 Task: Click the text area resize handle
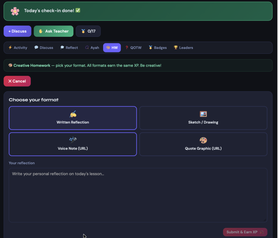265,220
